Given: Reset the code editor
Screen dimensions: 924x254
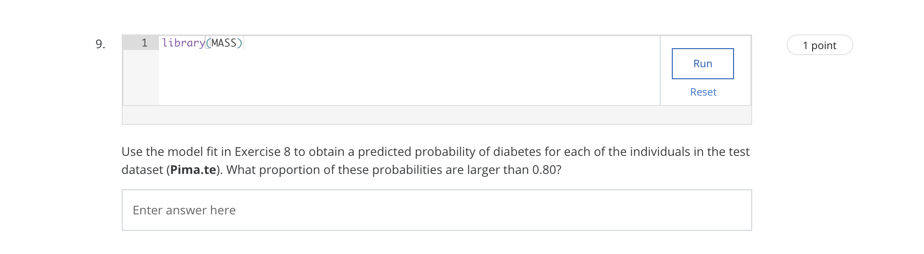Looking at the screenshot, I should [x=703, y=92].
